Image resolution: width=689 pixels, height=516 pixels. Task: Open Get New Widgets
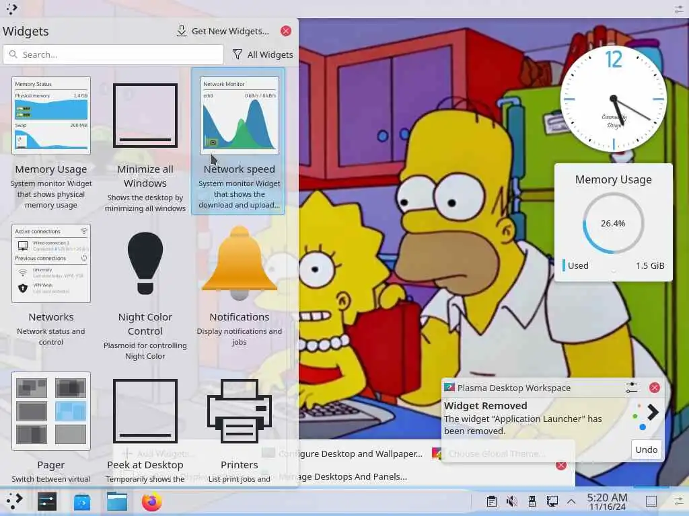223,31
